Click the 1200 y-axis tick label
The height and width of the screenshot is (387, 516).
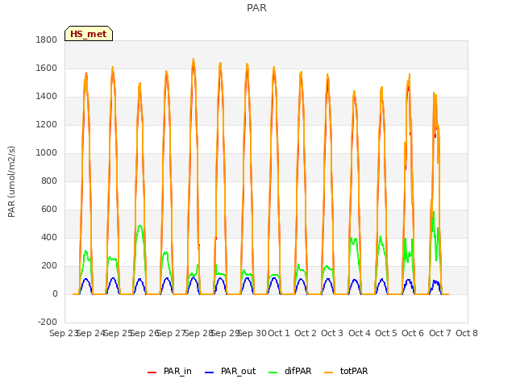tap(47, 125)
